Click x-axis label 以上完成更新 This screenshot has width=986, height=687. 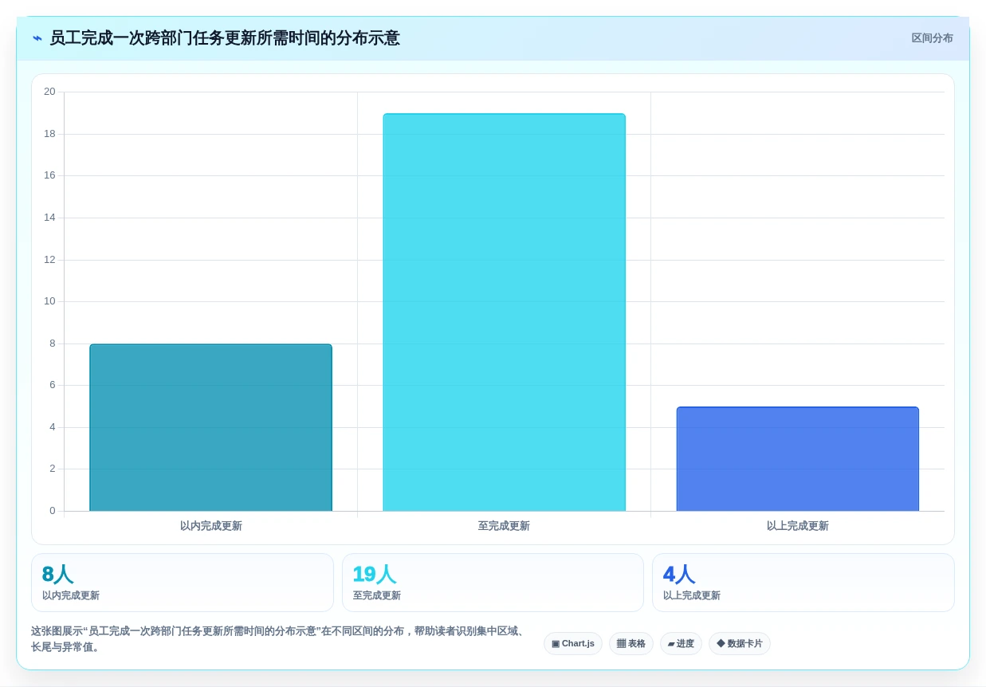[797, 526]
